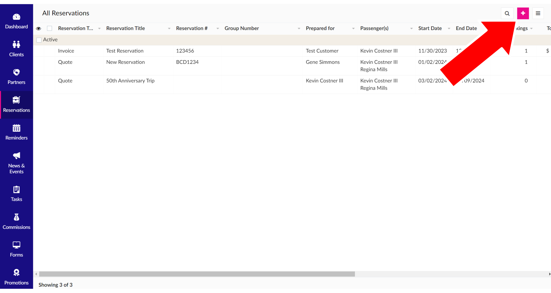The height and width of the screenshot is (293, 551).
Task: Open the Reservation Title column dropdown arrow
Action: point(169,29)
